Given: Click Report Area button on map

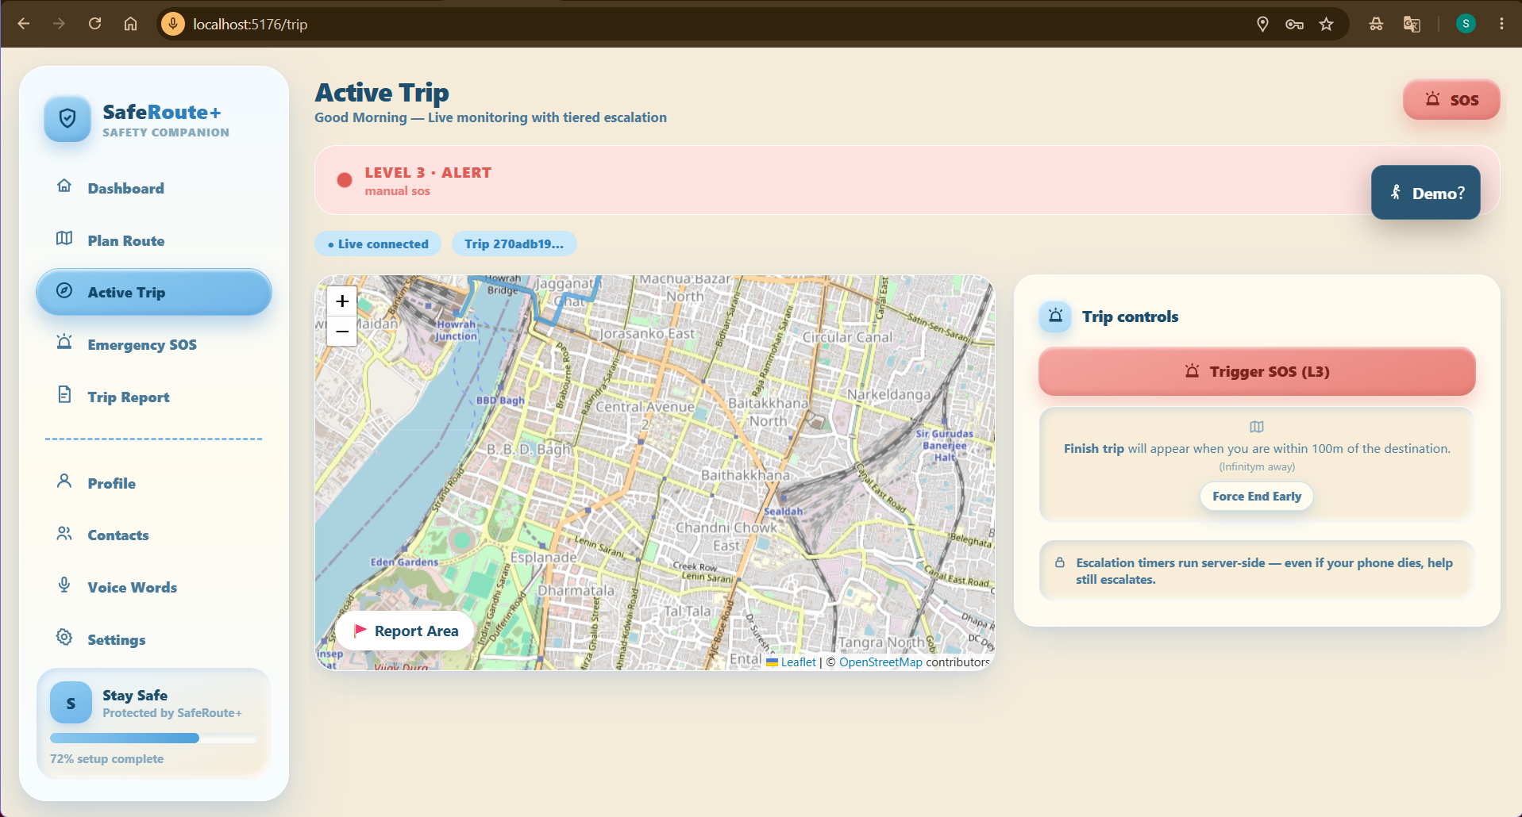Looking at the screenshot, I should [x=405, y=631].
